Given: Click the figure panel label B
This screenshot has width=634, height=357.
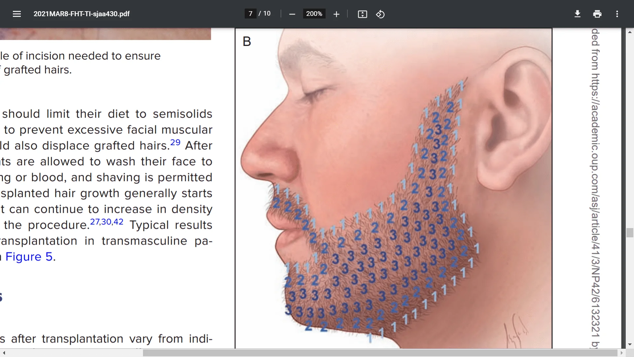Looking at the screenshot, I should click(247, 42).
